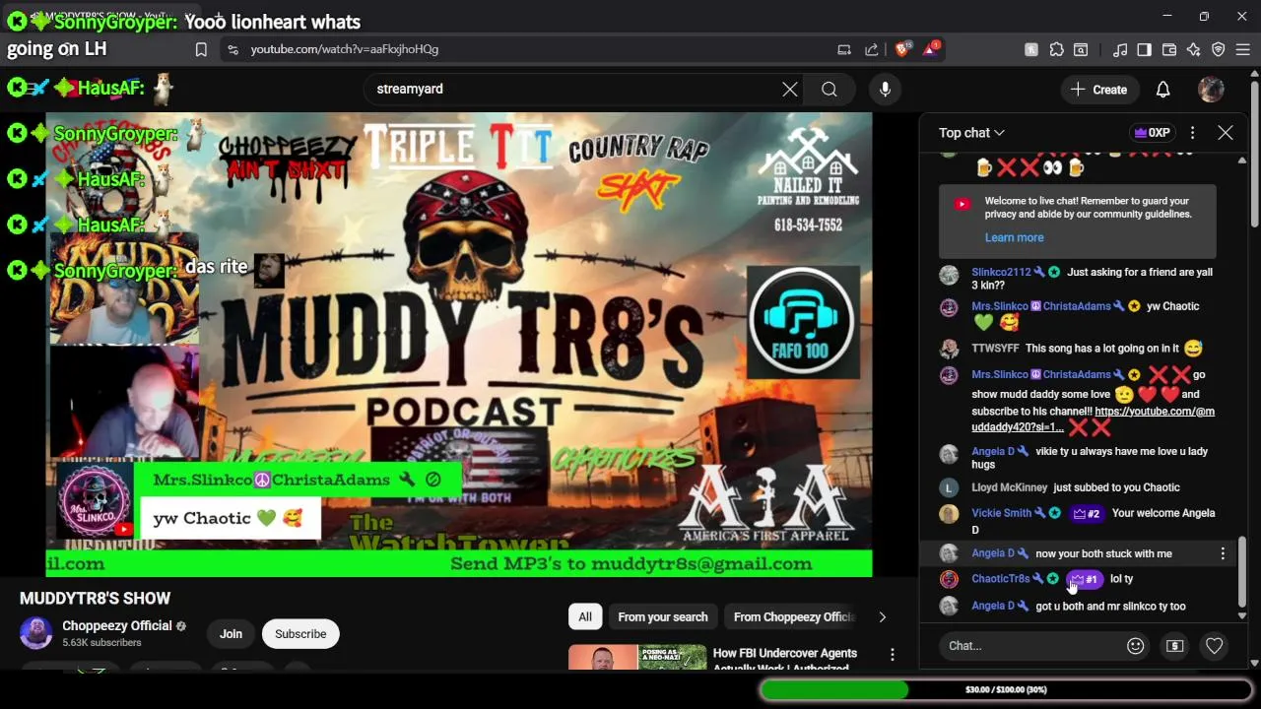Bookmark the page via address bar icon
The image size is (1261, 709).
click(x=201, y=49)
